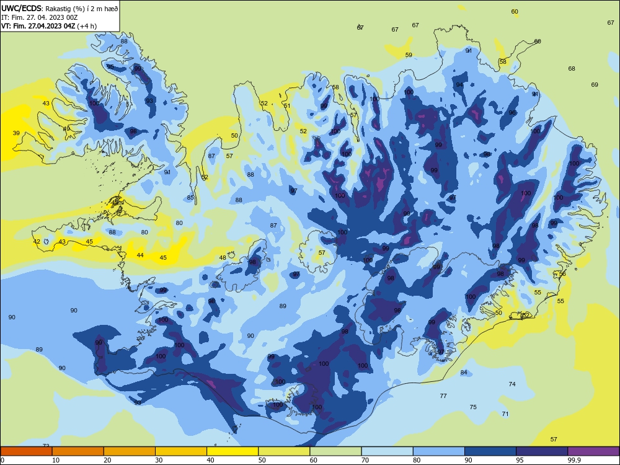Click the map value '48' on the map

point(223,257)
